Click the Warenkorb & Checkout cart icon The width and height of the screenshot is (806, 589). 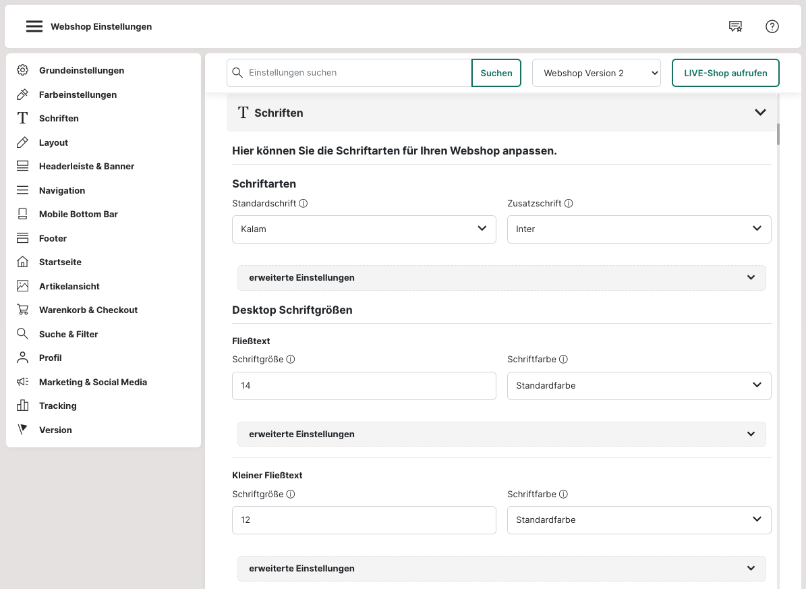(23, 310)
